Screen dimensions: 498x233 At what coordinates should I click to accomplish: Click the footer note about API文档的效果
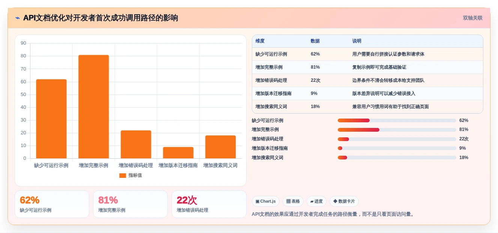(333, 214)
